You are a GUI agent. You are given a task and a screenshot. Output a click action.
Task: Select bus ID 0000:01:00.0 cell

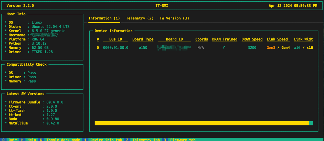point(116,48)
